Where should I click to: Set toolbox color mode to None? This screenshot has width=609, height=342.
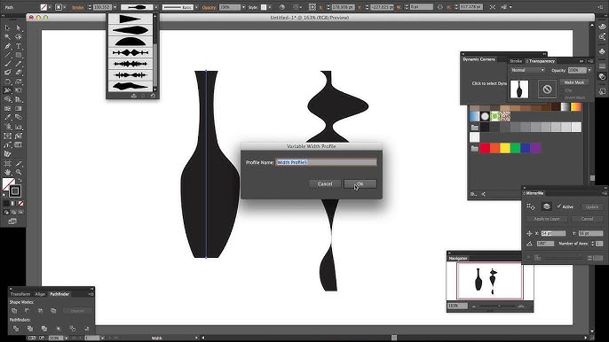[x=21, y=203]
